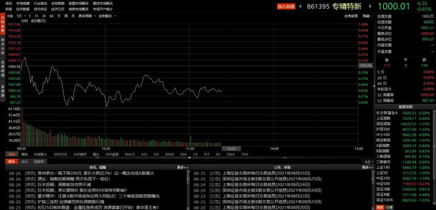The height and width of the screenshot is (210, 436).
Task: Click the 13:23 time marker
Action: (231, 149)
